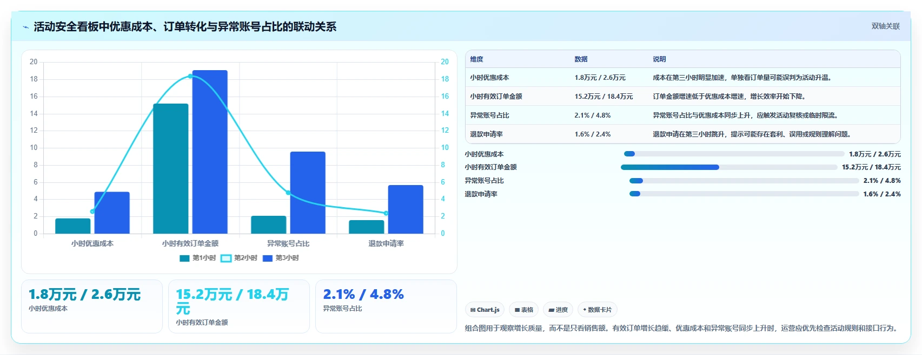Click the diamond icon in 数据卡片 chip
This screenshot has height=355, width=922.
[x=585, y=310]
